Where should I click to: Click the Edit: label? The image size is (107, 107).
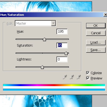pyautogui.click(x=10, y=24)
